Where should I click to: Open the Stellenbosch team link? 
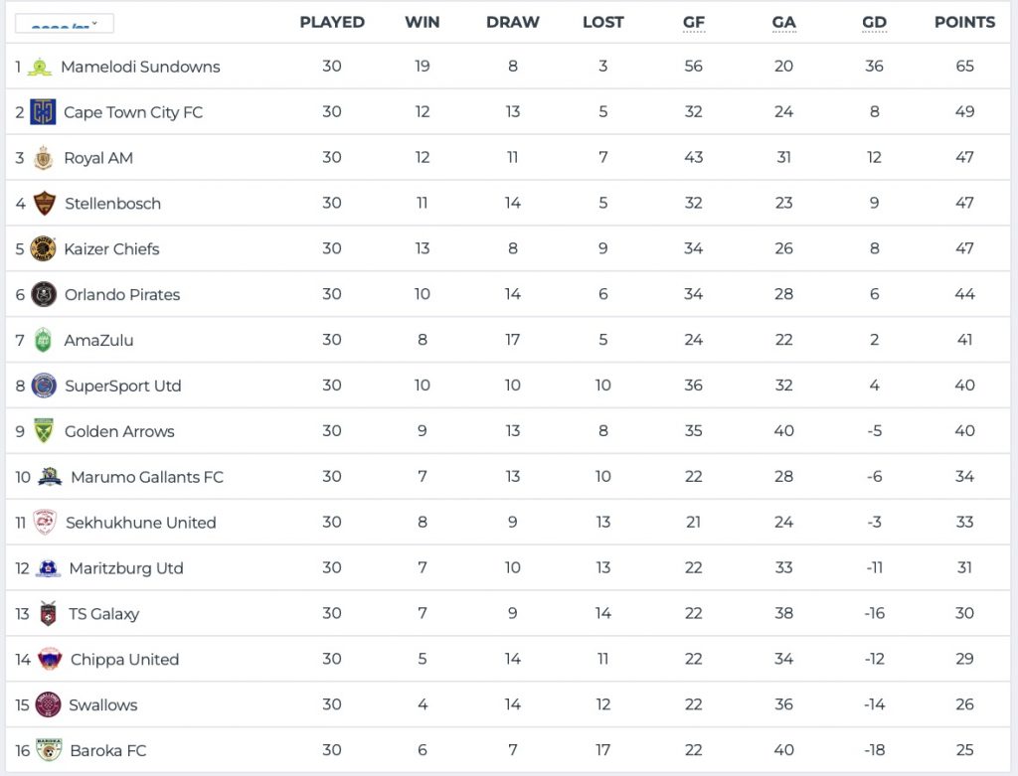pyautogui.click(x=112, y=204)
